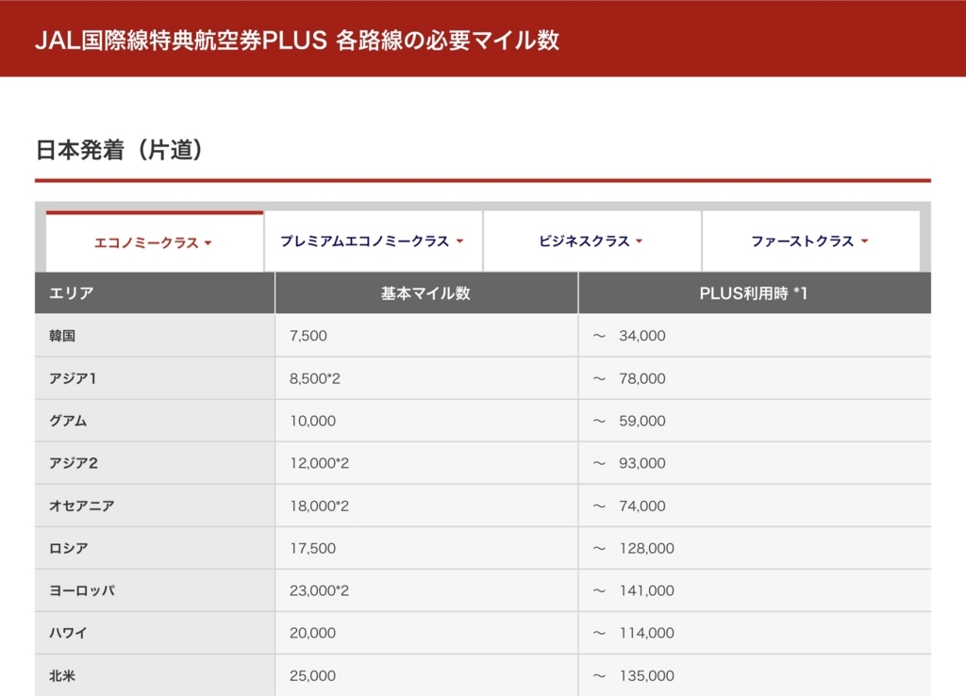The image size is (966, 697).
Task: Click the 25,000 base miles value
Action: pyautogui.click(x=312, y=675)
